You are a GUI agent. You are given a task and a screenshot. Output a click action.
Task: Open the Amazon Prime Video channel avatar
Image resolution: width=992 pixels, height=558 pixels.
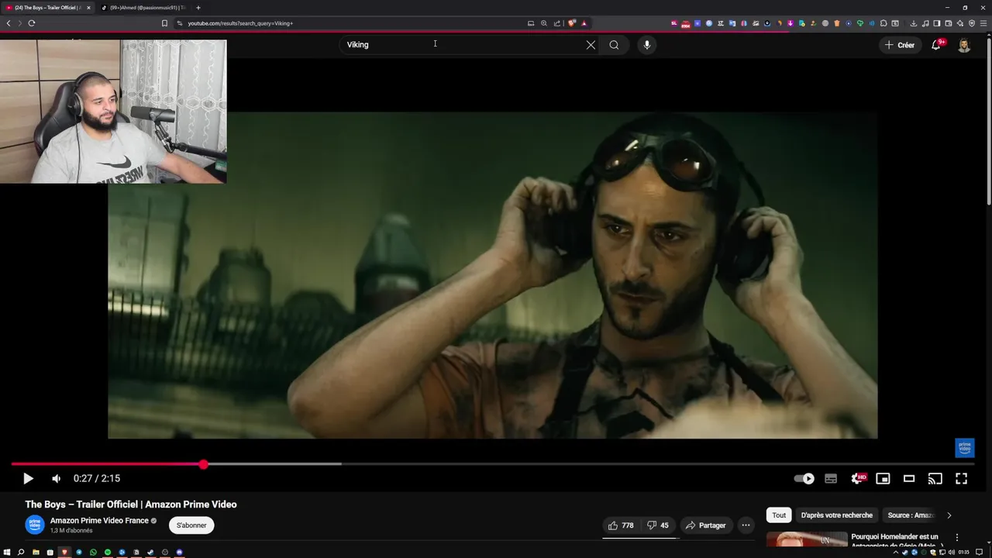pos(35,525)
